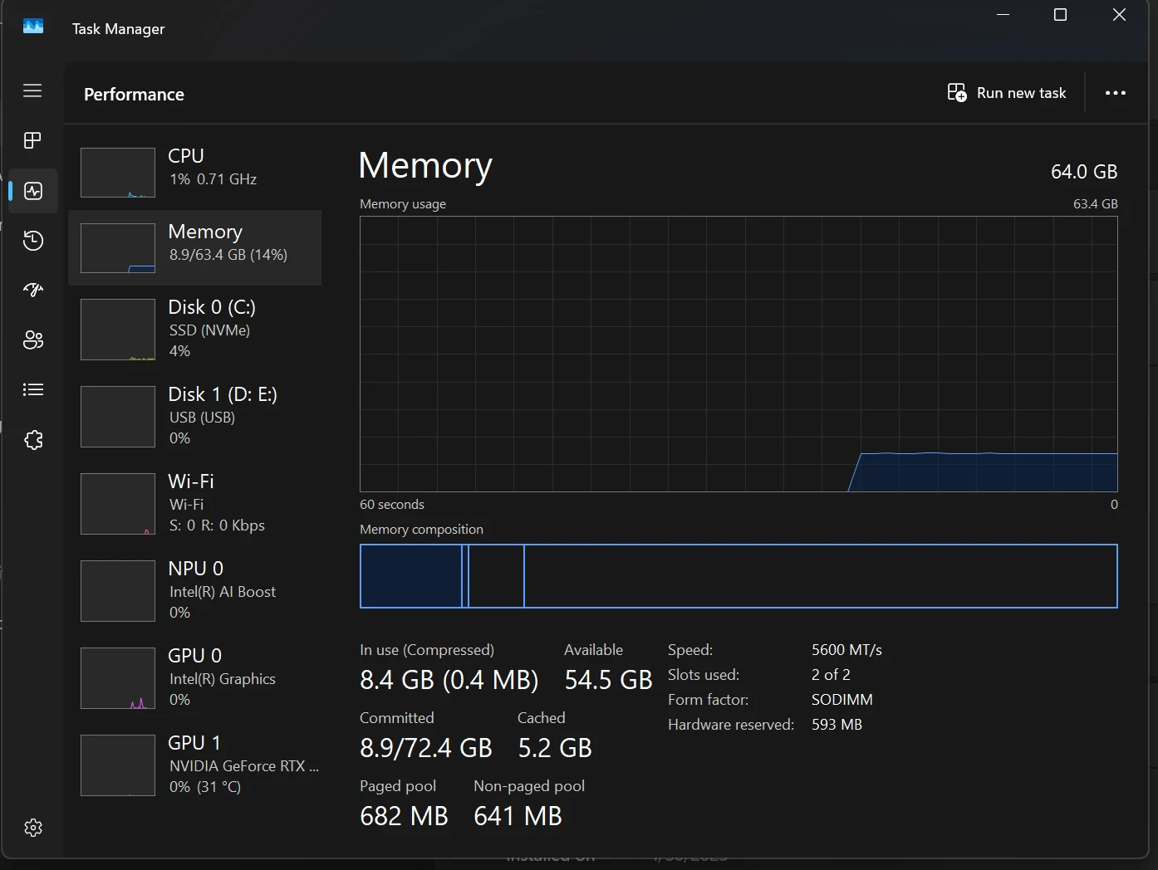Open the Services page puzzle icon
The image size is (1158, 870).
pos(33,440)
